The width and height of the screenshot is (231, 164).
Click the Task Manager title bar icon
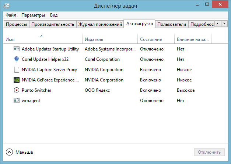pyautogui.click(x=8, y=6)
